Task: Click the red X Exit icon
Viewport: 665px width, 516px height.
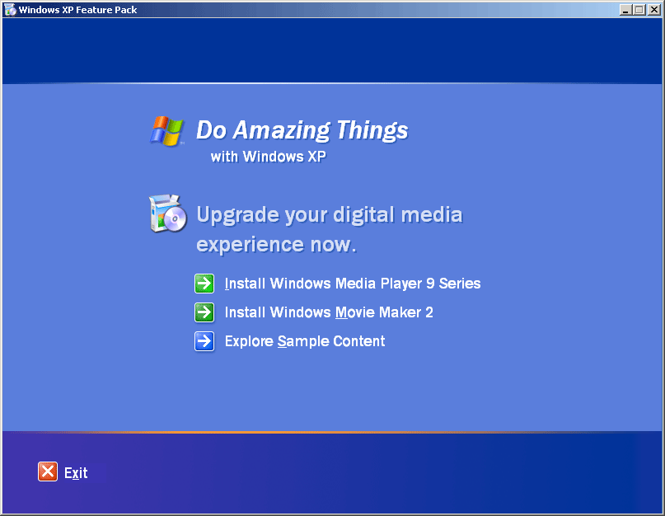Action: [x=48, y=471]
